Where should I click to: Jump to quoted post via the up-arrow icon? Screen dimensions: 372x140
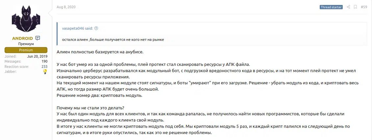pos(96,28)
